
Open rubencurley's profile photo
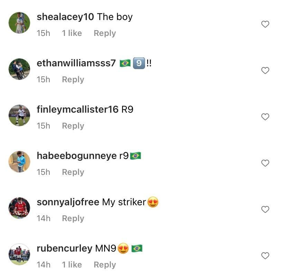click(x=19, y=254)
